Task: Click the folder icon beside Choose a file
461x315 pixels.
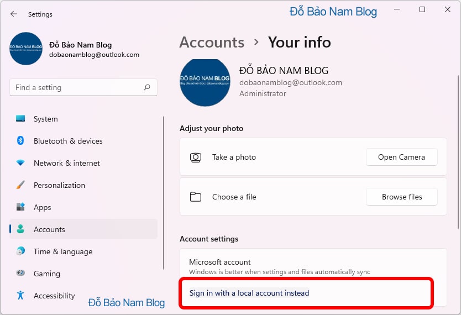Action: 196,197
